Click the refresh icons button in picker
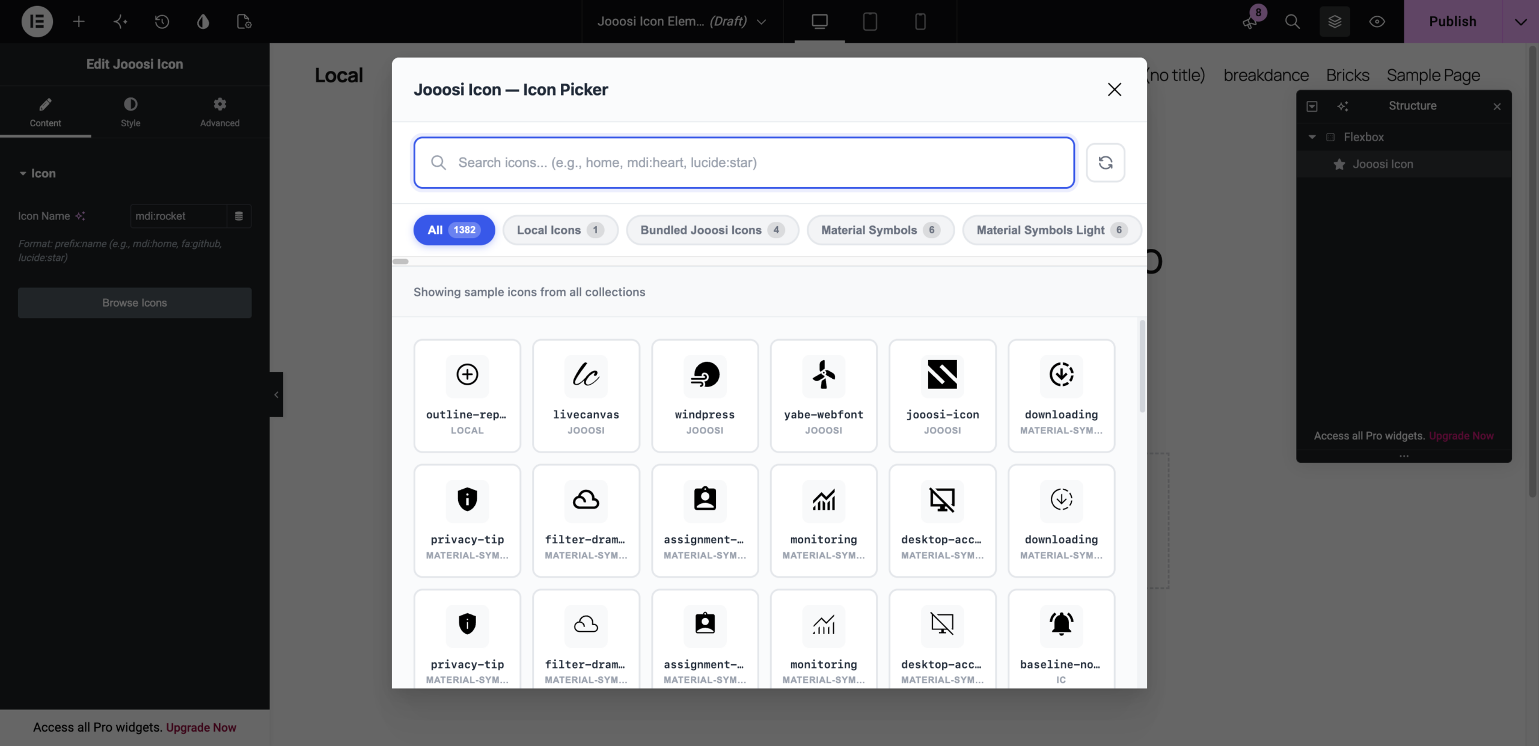Viewport: 1539px width, 746px height. [1105, 162]
